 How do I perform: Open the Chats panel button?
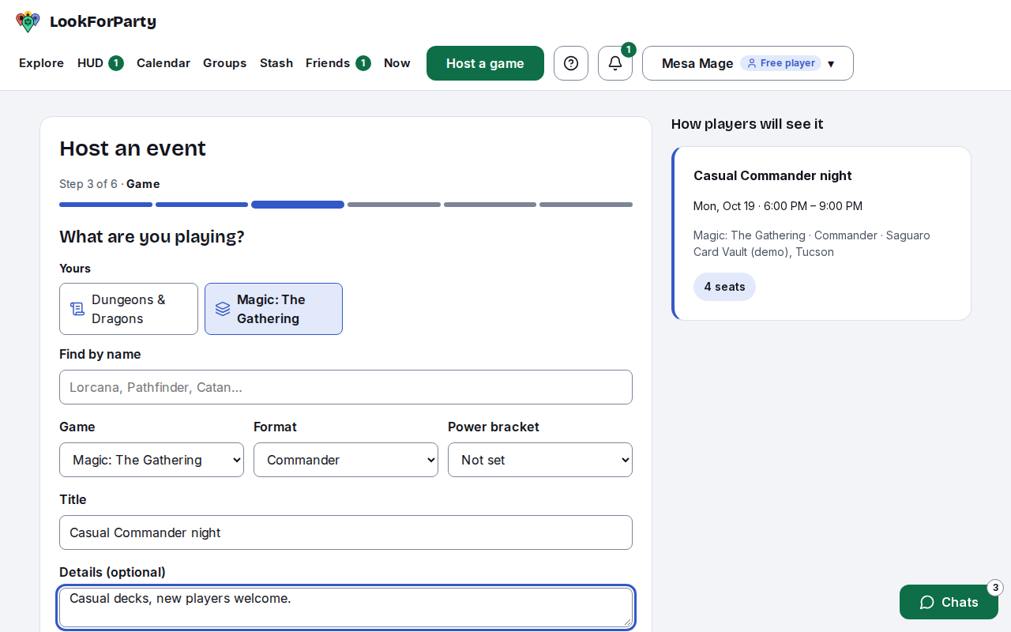coord(949,602)
